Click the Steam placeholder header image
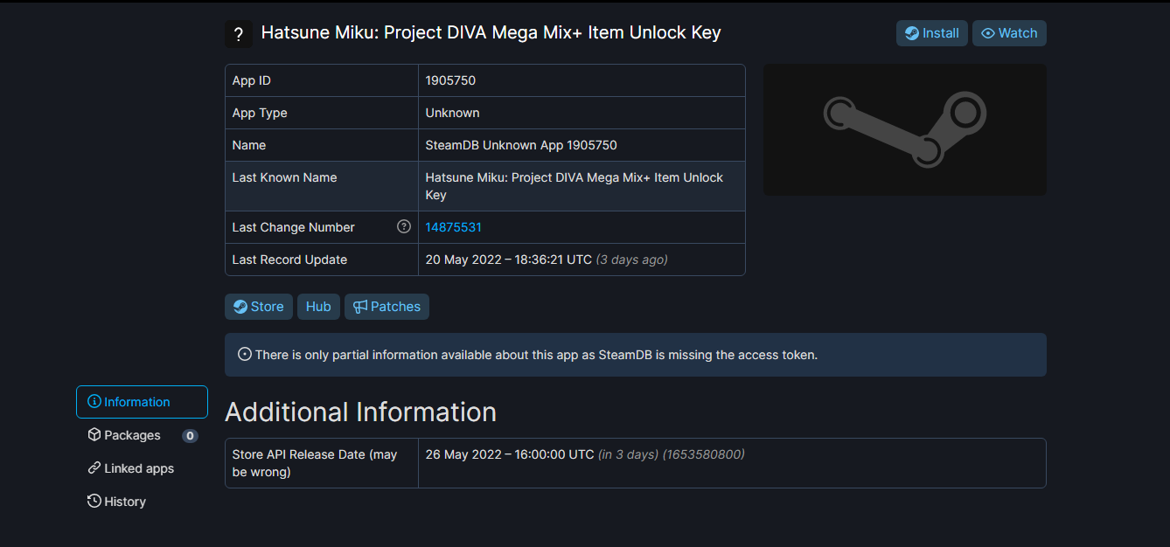 (x=905, y=129)
